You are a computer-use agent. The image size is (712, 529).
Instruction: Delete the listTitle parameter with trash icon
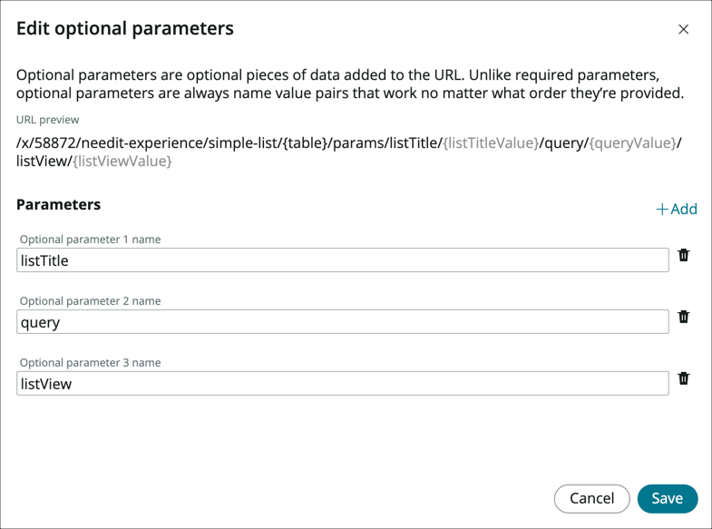(684, 256)
